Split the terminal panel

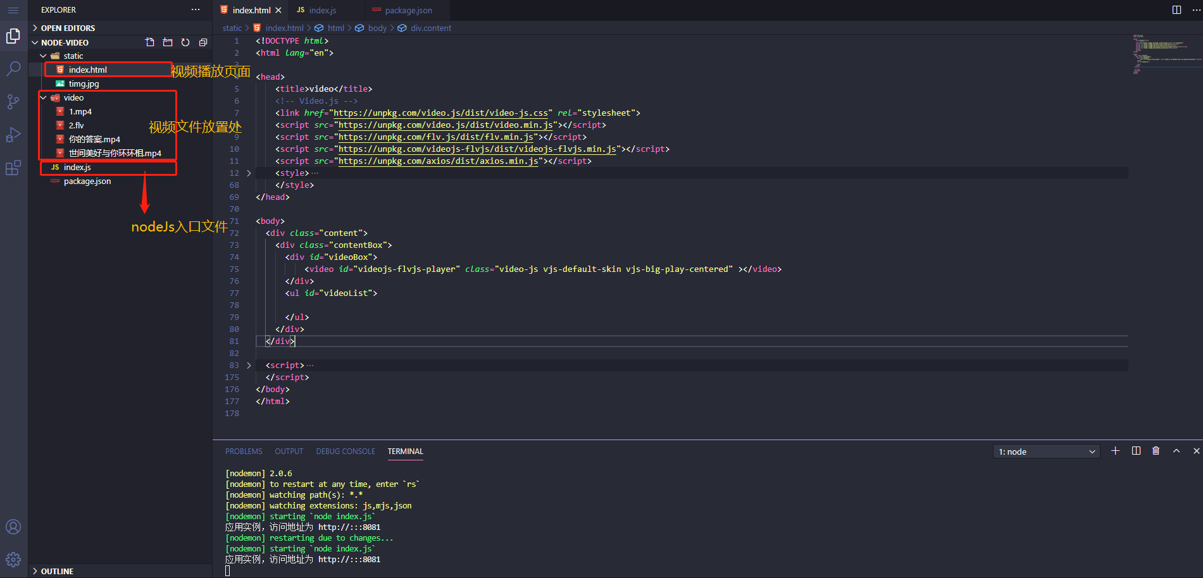coord(1137,451)
